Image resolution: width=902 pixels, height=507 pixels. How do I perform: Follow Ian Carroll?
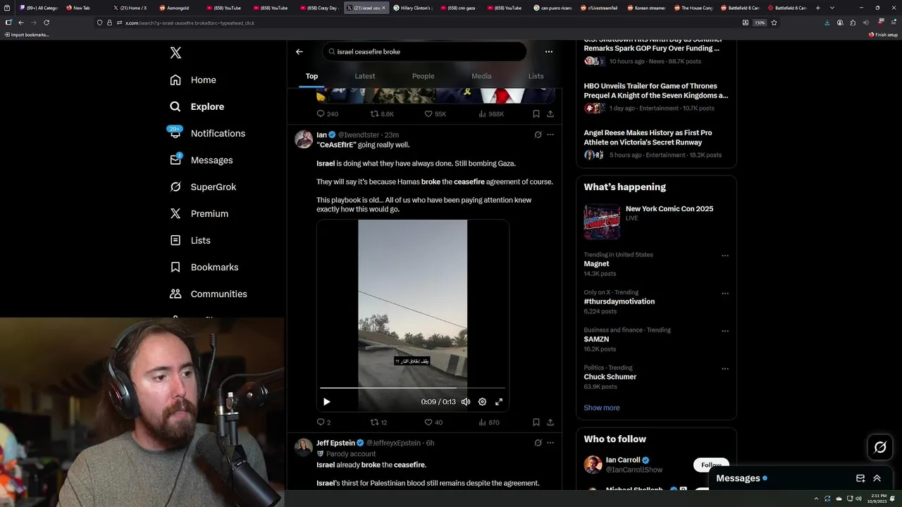(710, 465)
